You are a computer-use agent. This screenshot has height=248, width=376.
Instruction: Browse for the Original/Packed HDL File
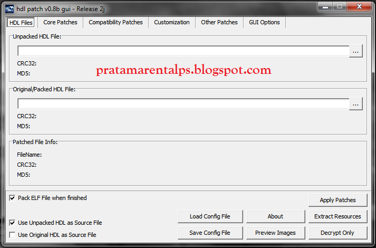point(356,104)
